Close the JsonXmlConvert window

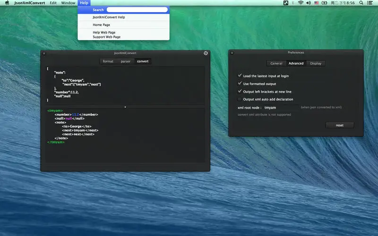tap(44, 53)
